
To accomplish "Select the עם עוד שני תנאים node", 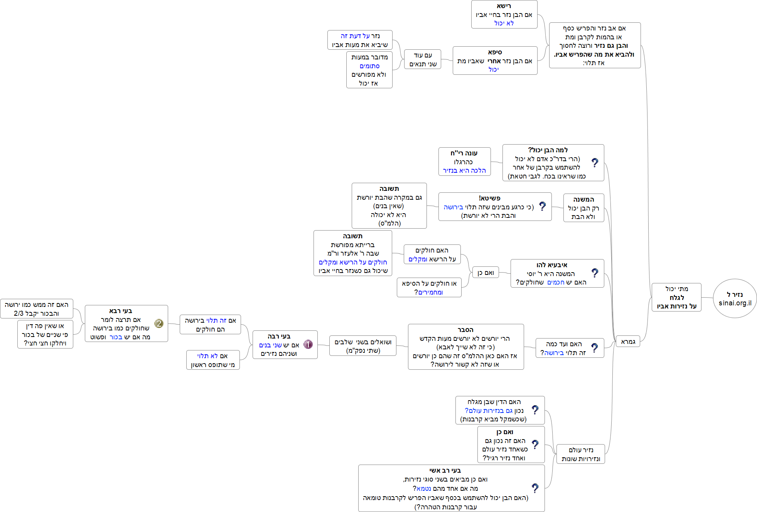I will coord(423,59).
